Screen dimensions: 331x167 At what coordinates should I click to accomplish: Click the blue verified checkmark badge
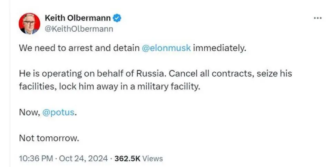pos(117,18)
